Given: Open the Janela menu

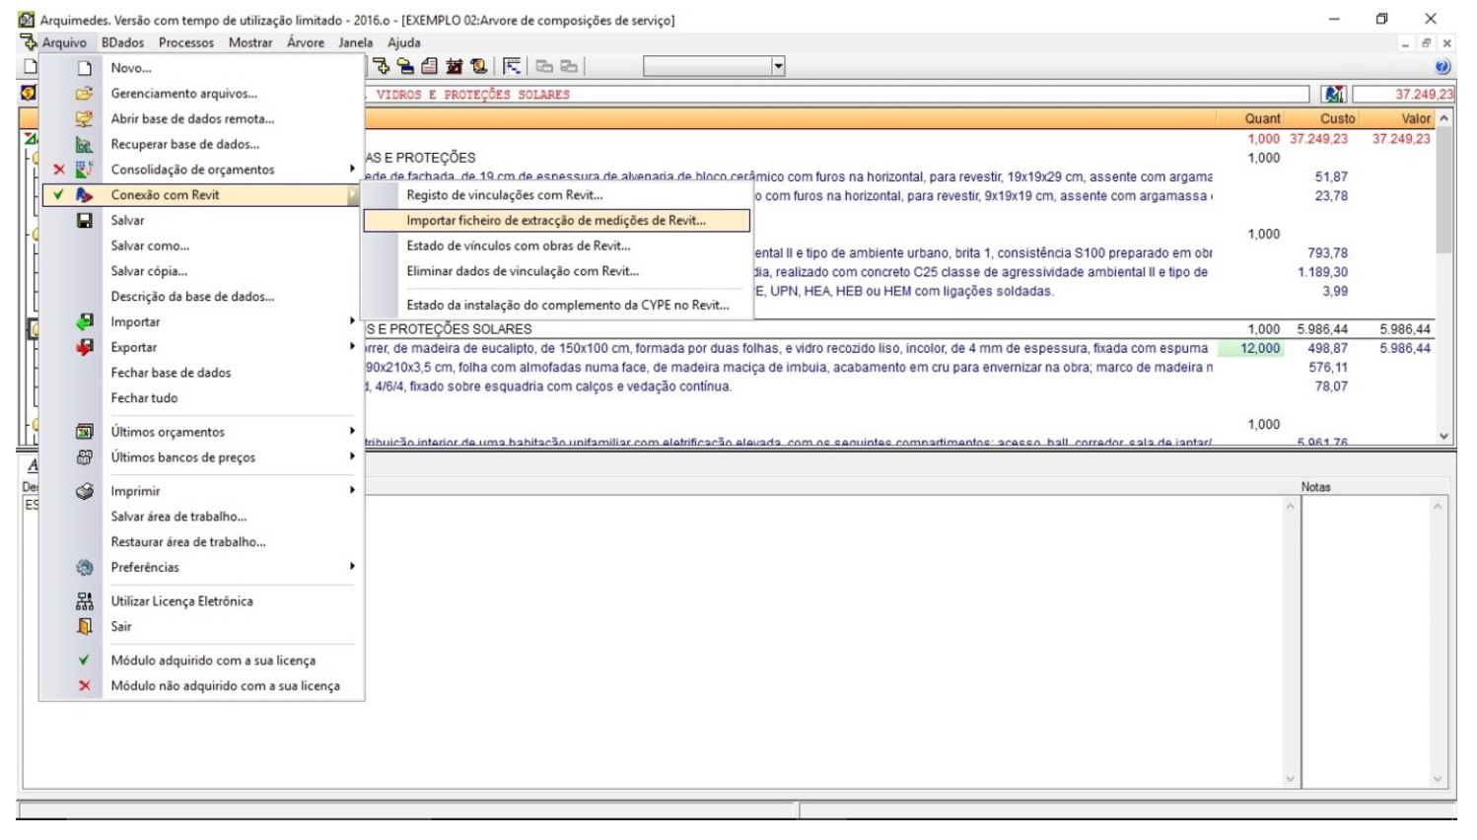Looking at the screenshot, I should pos(356,43).
